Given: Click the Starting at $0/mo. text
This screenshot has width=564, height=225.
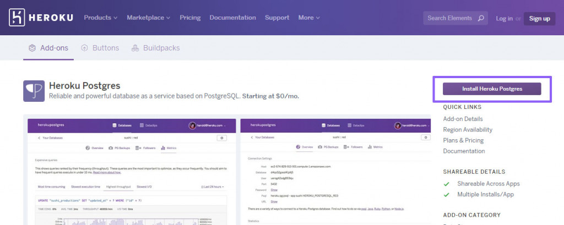Looking at the screenshot, I should (270, 96).
